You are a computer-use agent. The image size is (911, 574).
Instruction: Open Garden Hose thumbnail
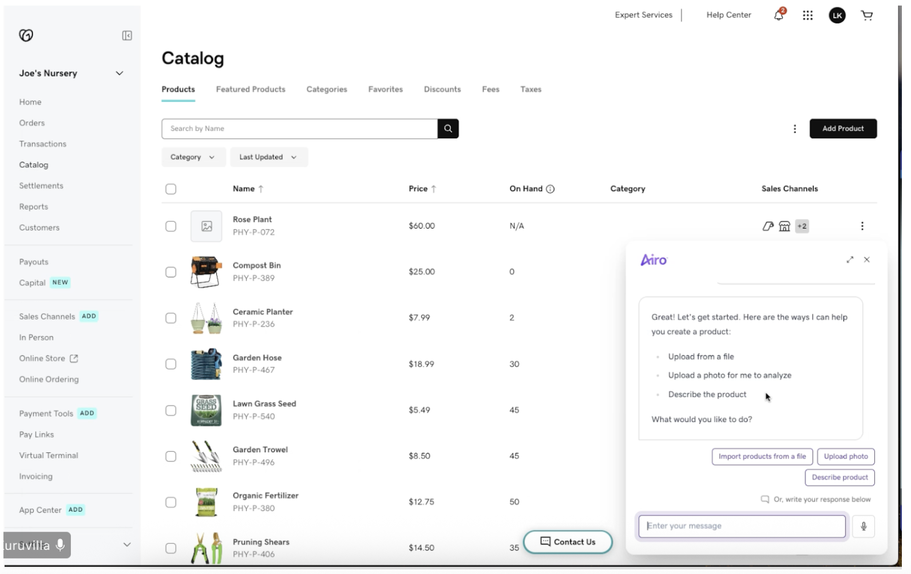(206, 364)
